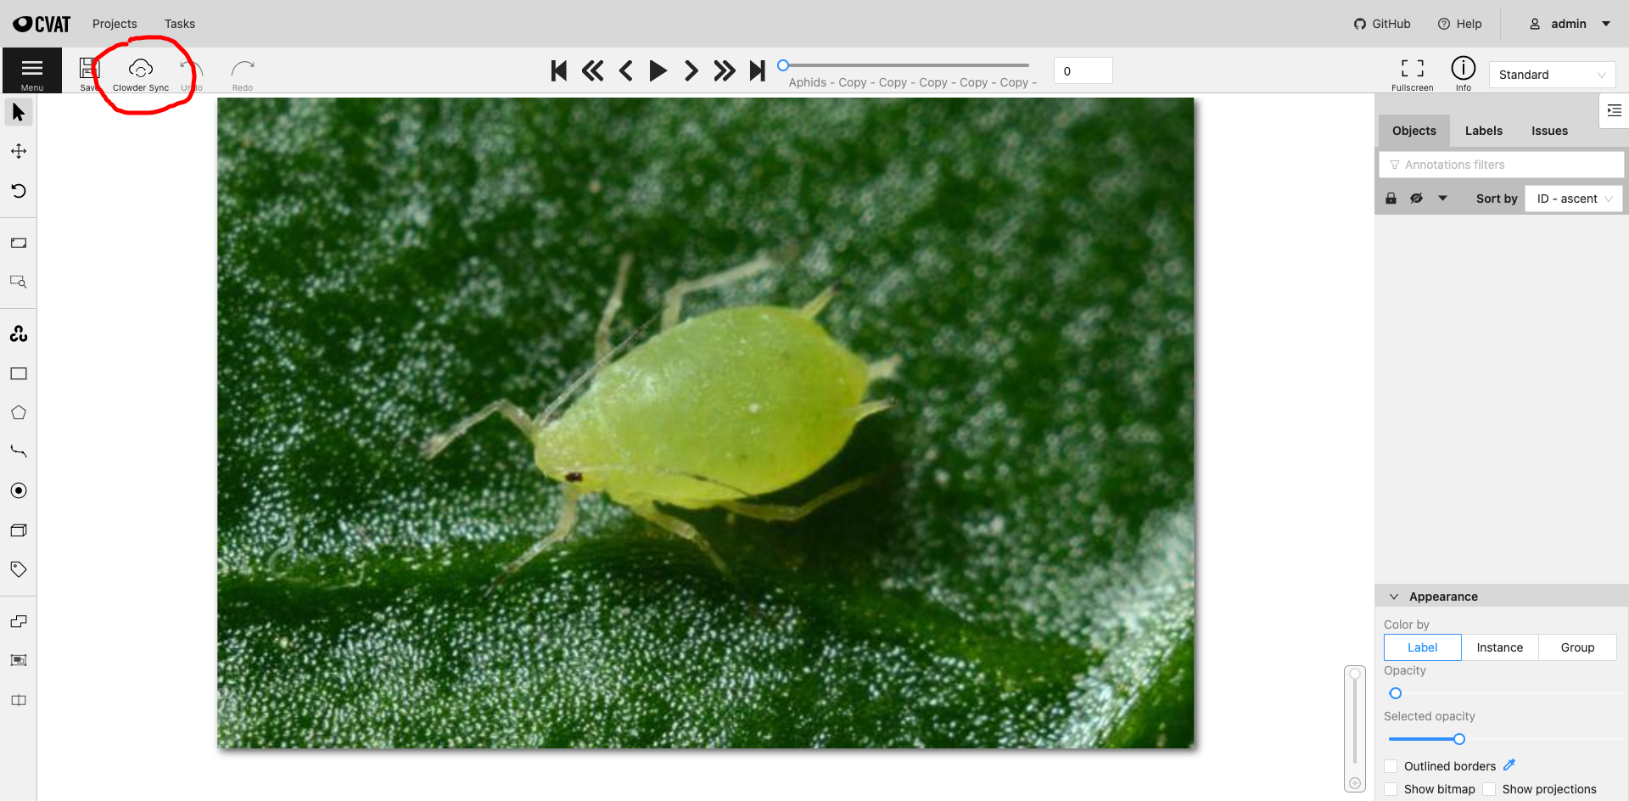The width and height of the screenshot is (1629, 801).
Task: Open the main Menu hamburger button
Action: point(32,70)
